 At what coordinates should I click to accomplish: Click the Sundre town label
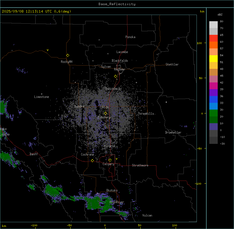[79, 106]
